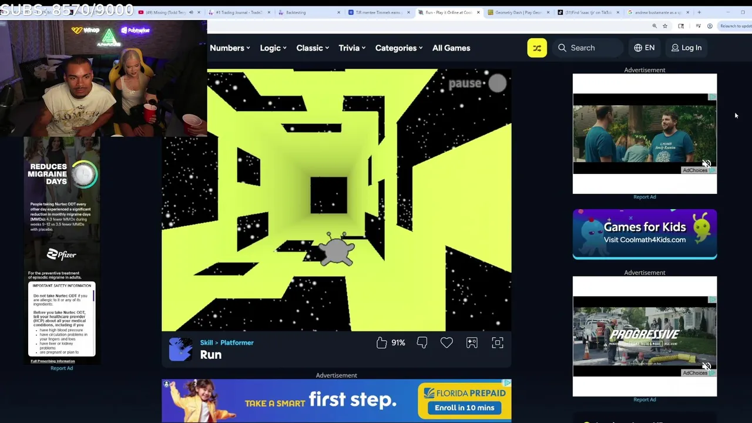Switch to the #1 Trading Journal tab
Viewport: 752px width, 423px height.
pos(239,12)
